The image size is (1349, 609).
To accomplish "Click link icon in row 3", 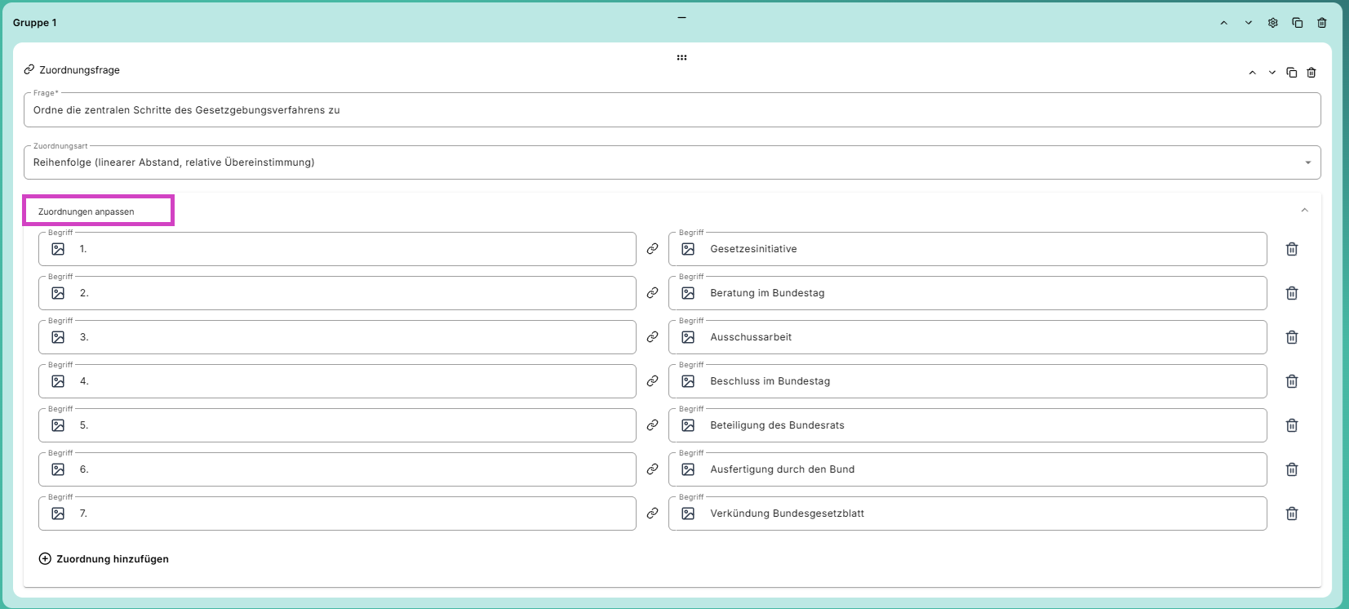I will [652, 337].
